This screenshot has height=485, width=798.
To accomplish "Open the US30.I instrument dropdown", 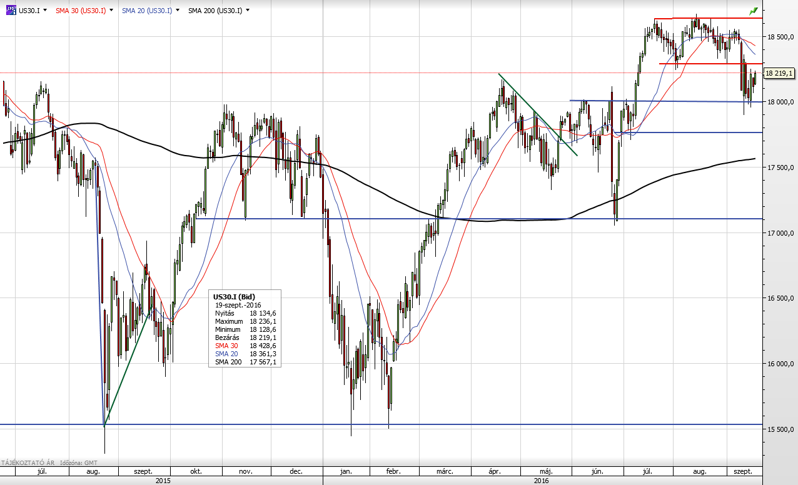I will [45, 11].
